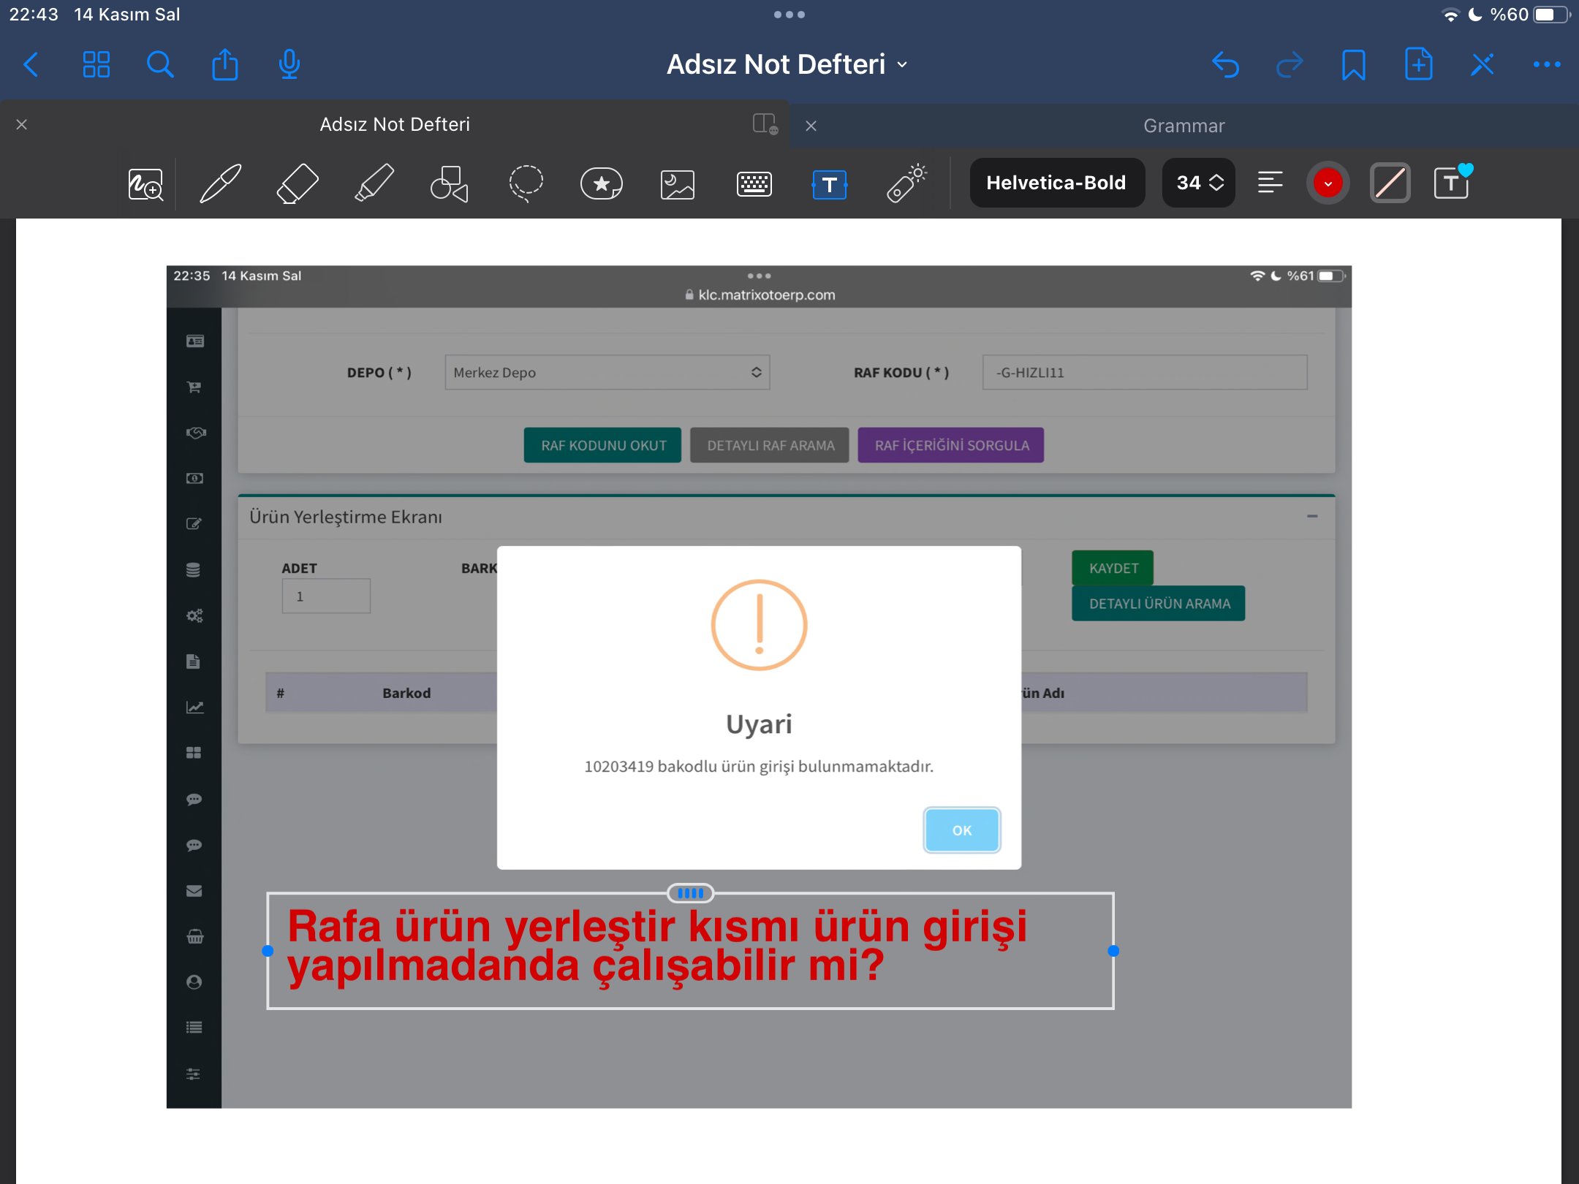Viewport: 1579px width, 1184px height.
Task: Select the Eraser tool
Action: 298,183
